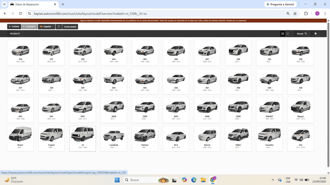This screenshot has height=185, width=330.
Task: Pick the J5 van model
Action: click(x=83, y=139)
